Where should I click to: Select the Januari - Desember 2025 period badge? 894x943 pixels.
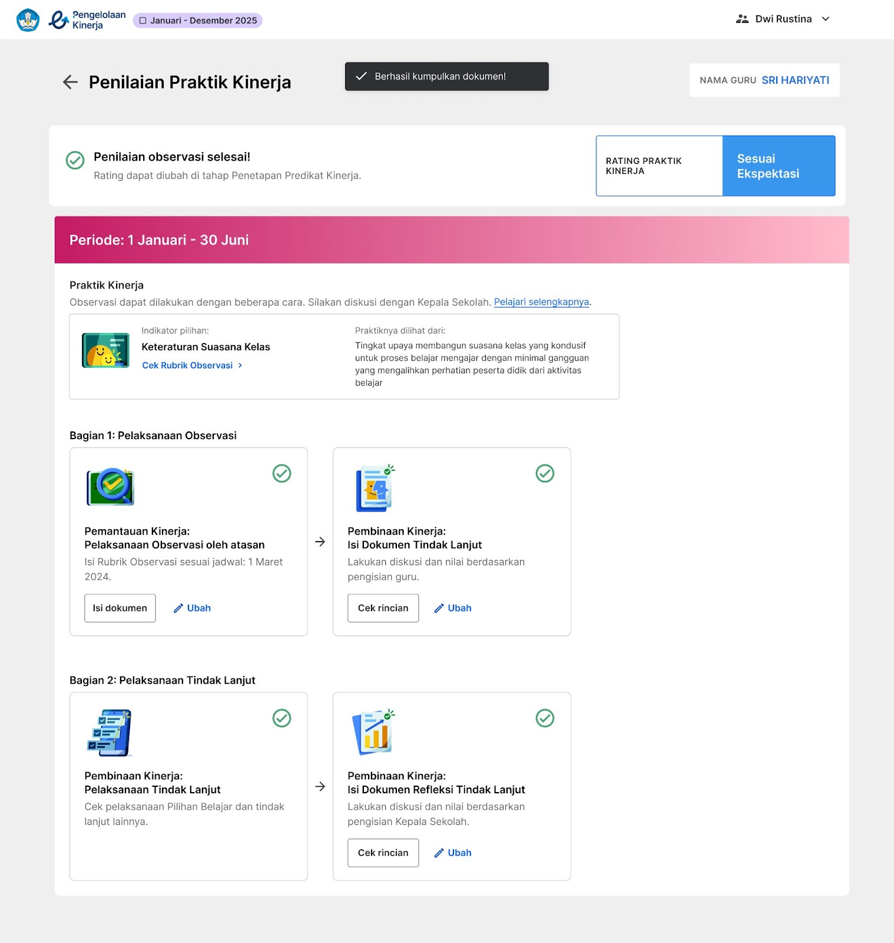coord(198,21)
